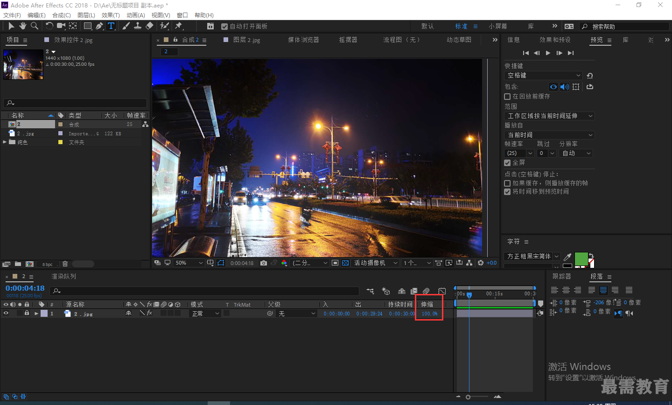Open the 效果(T) menu
Viewport: 672px width, 405px height.
click(111, 15)
